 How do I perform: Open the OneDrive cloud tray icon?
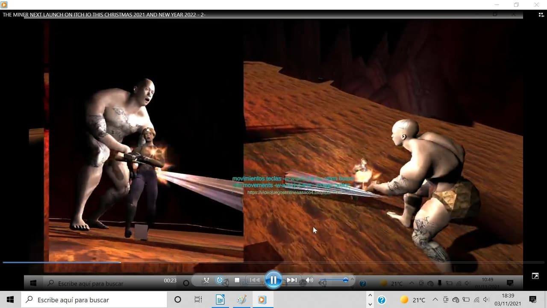pos(456,300)
